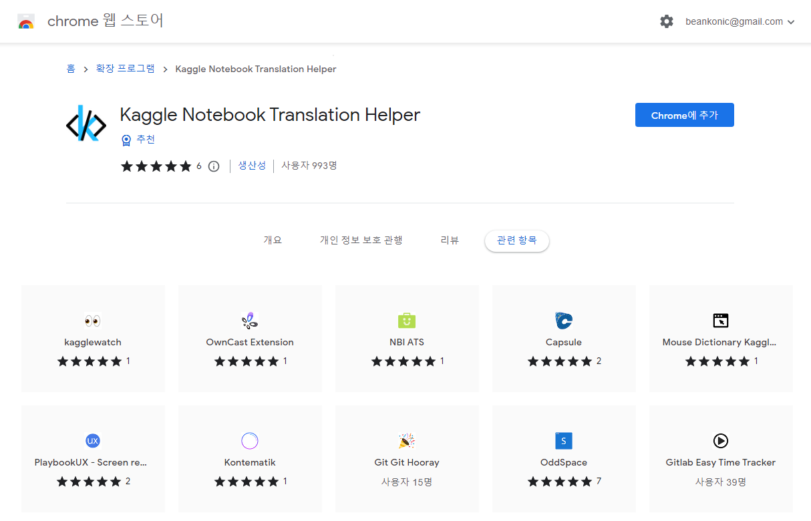Click the kagglewatch eyes icon
Screen dimensions: 811x521
pyautogui.click(x=93, y=321)
